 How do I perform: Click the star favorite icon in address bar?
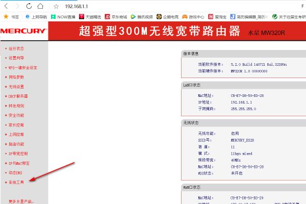(56, 7)
